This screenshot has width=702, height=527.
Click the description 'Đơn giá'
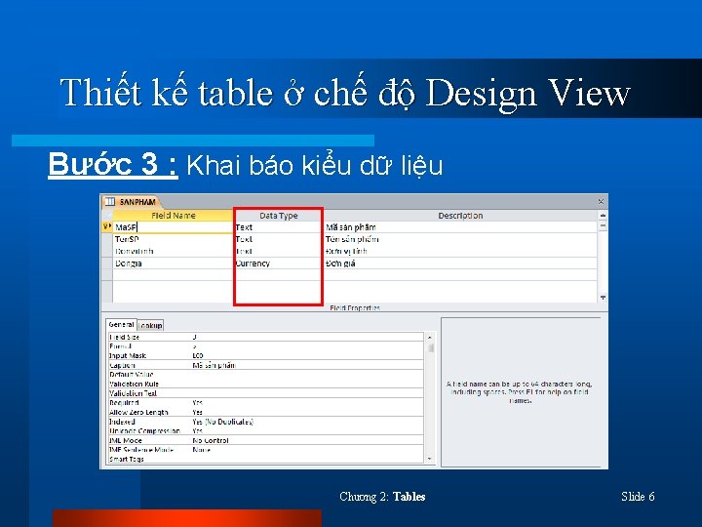[x=340, y=263]
